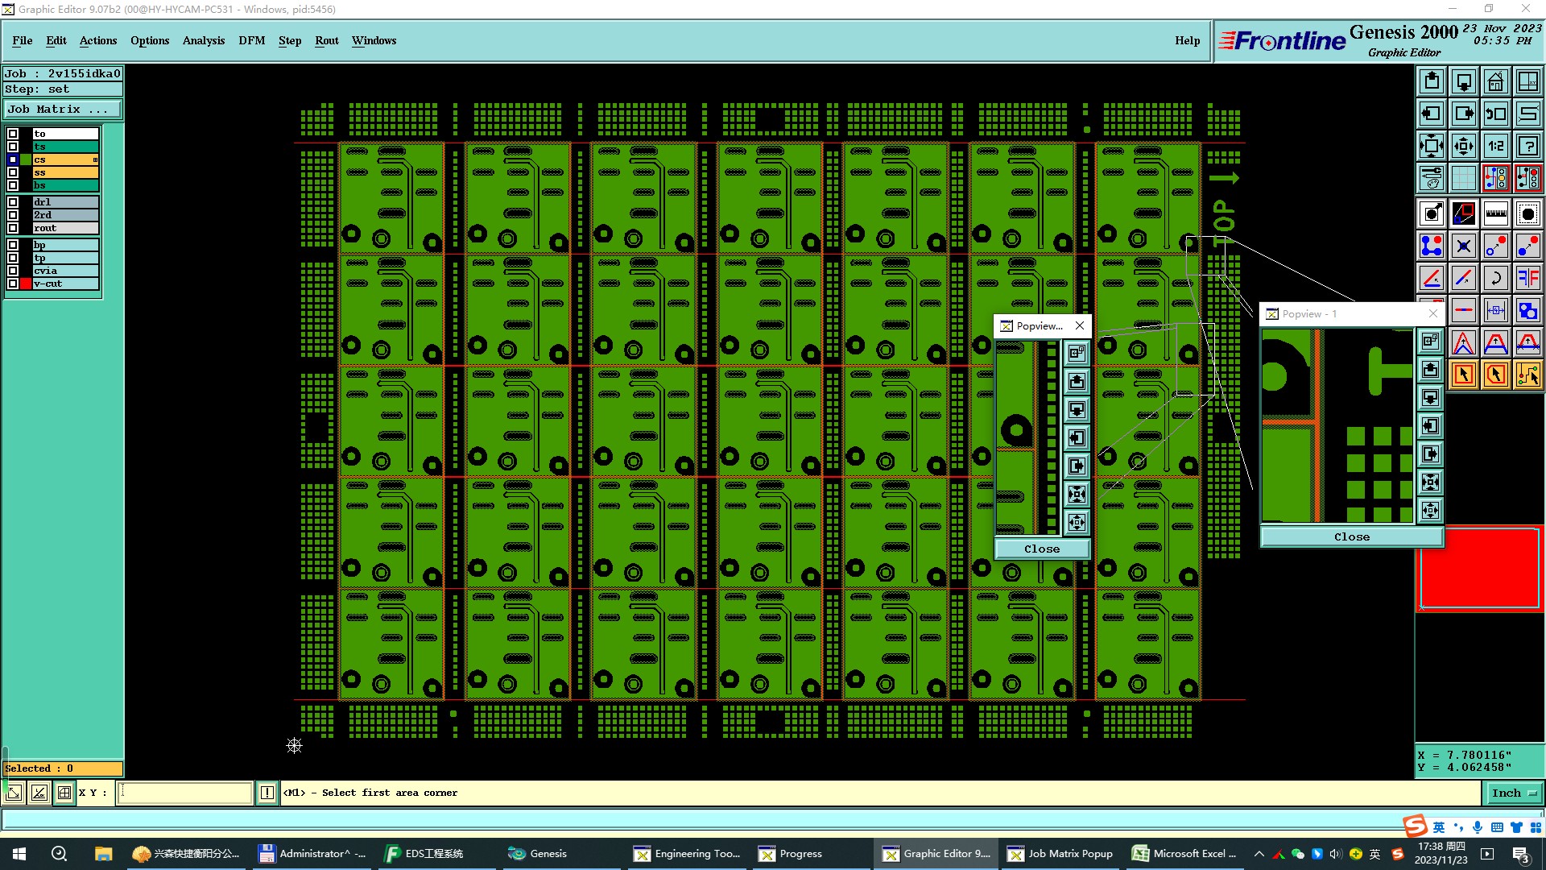Click Close in Popview - 1 window

click(1350, 537)
